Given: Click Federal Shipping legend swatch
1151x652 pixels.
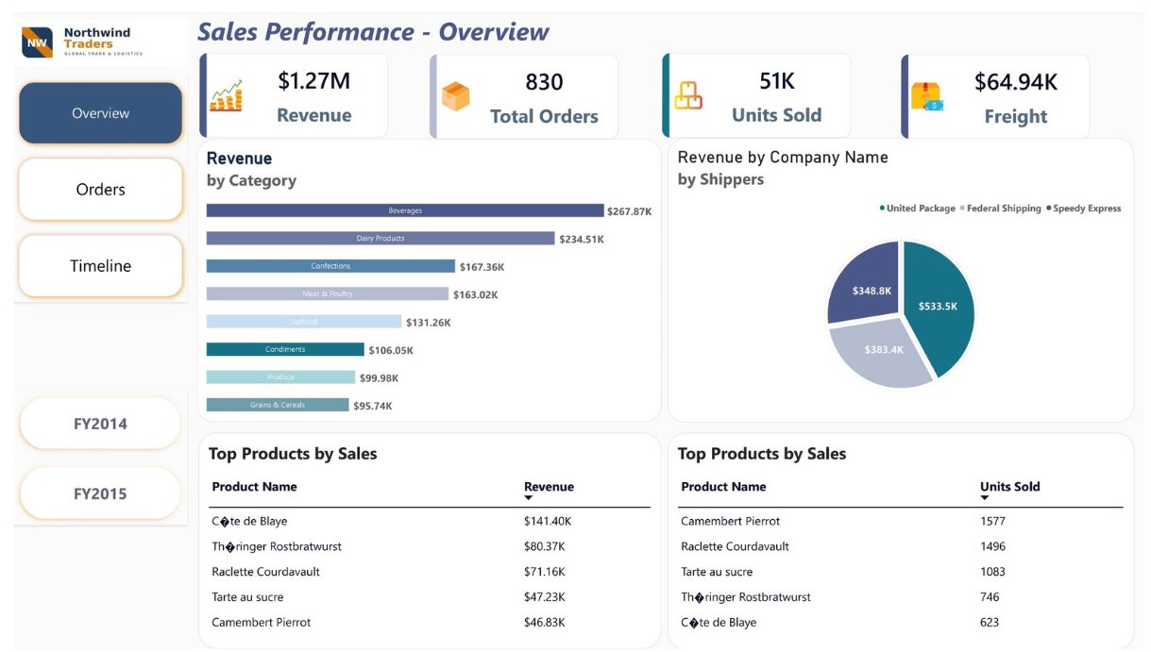Looking at the screenshot, I should tap(963, 209).
